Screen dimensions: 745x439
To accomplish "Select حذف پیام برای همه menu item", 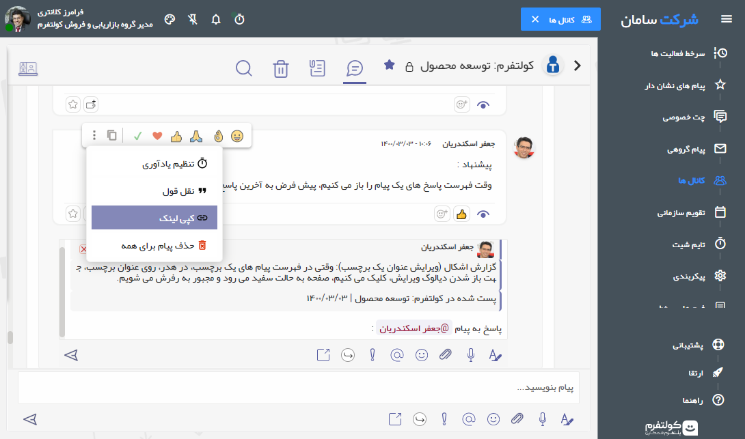I will [154, 245].
